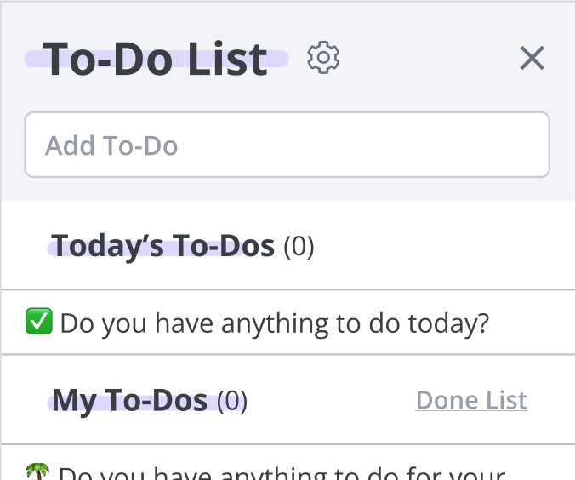The width and height of the screenshot is (575, 480).
Task: Focus the Add To-Do input field
Action: 287,145
